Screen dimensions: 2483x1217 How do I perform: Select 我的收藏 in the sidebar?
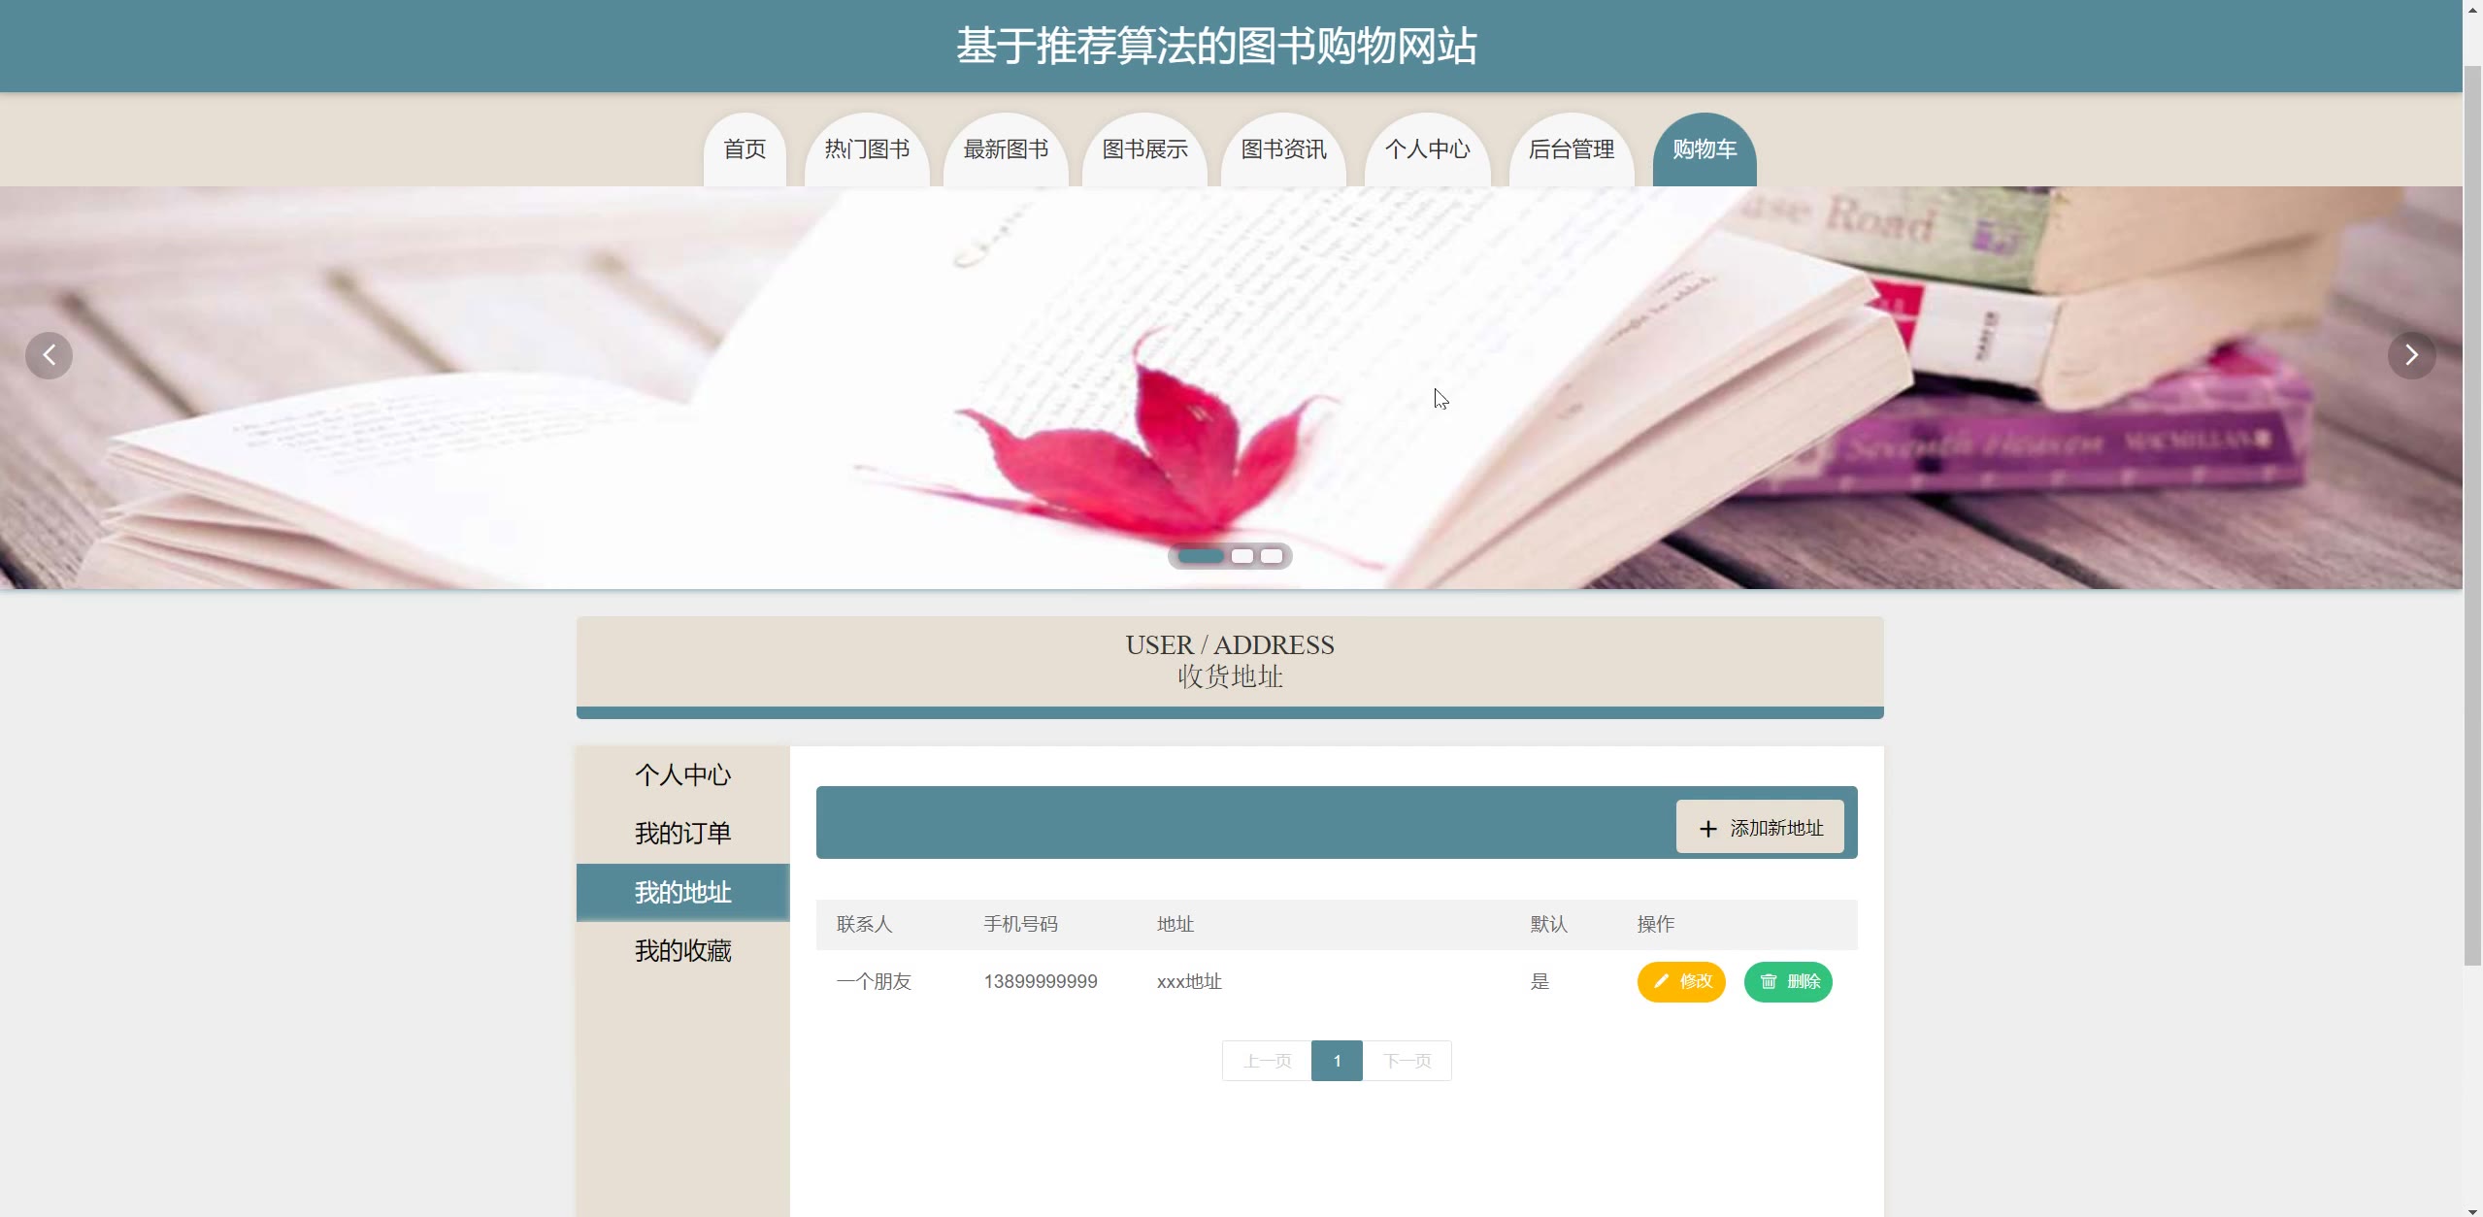point(682,951)
